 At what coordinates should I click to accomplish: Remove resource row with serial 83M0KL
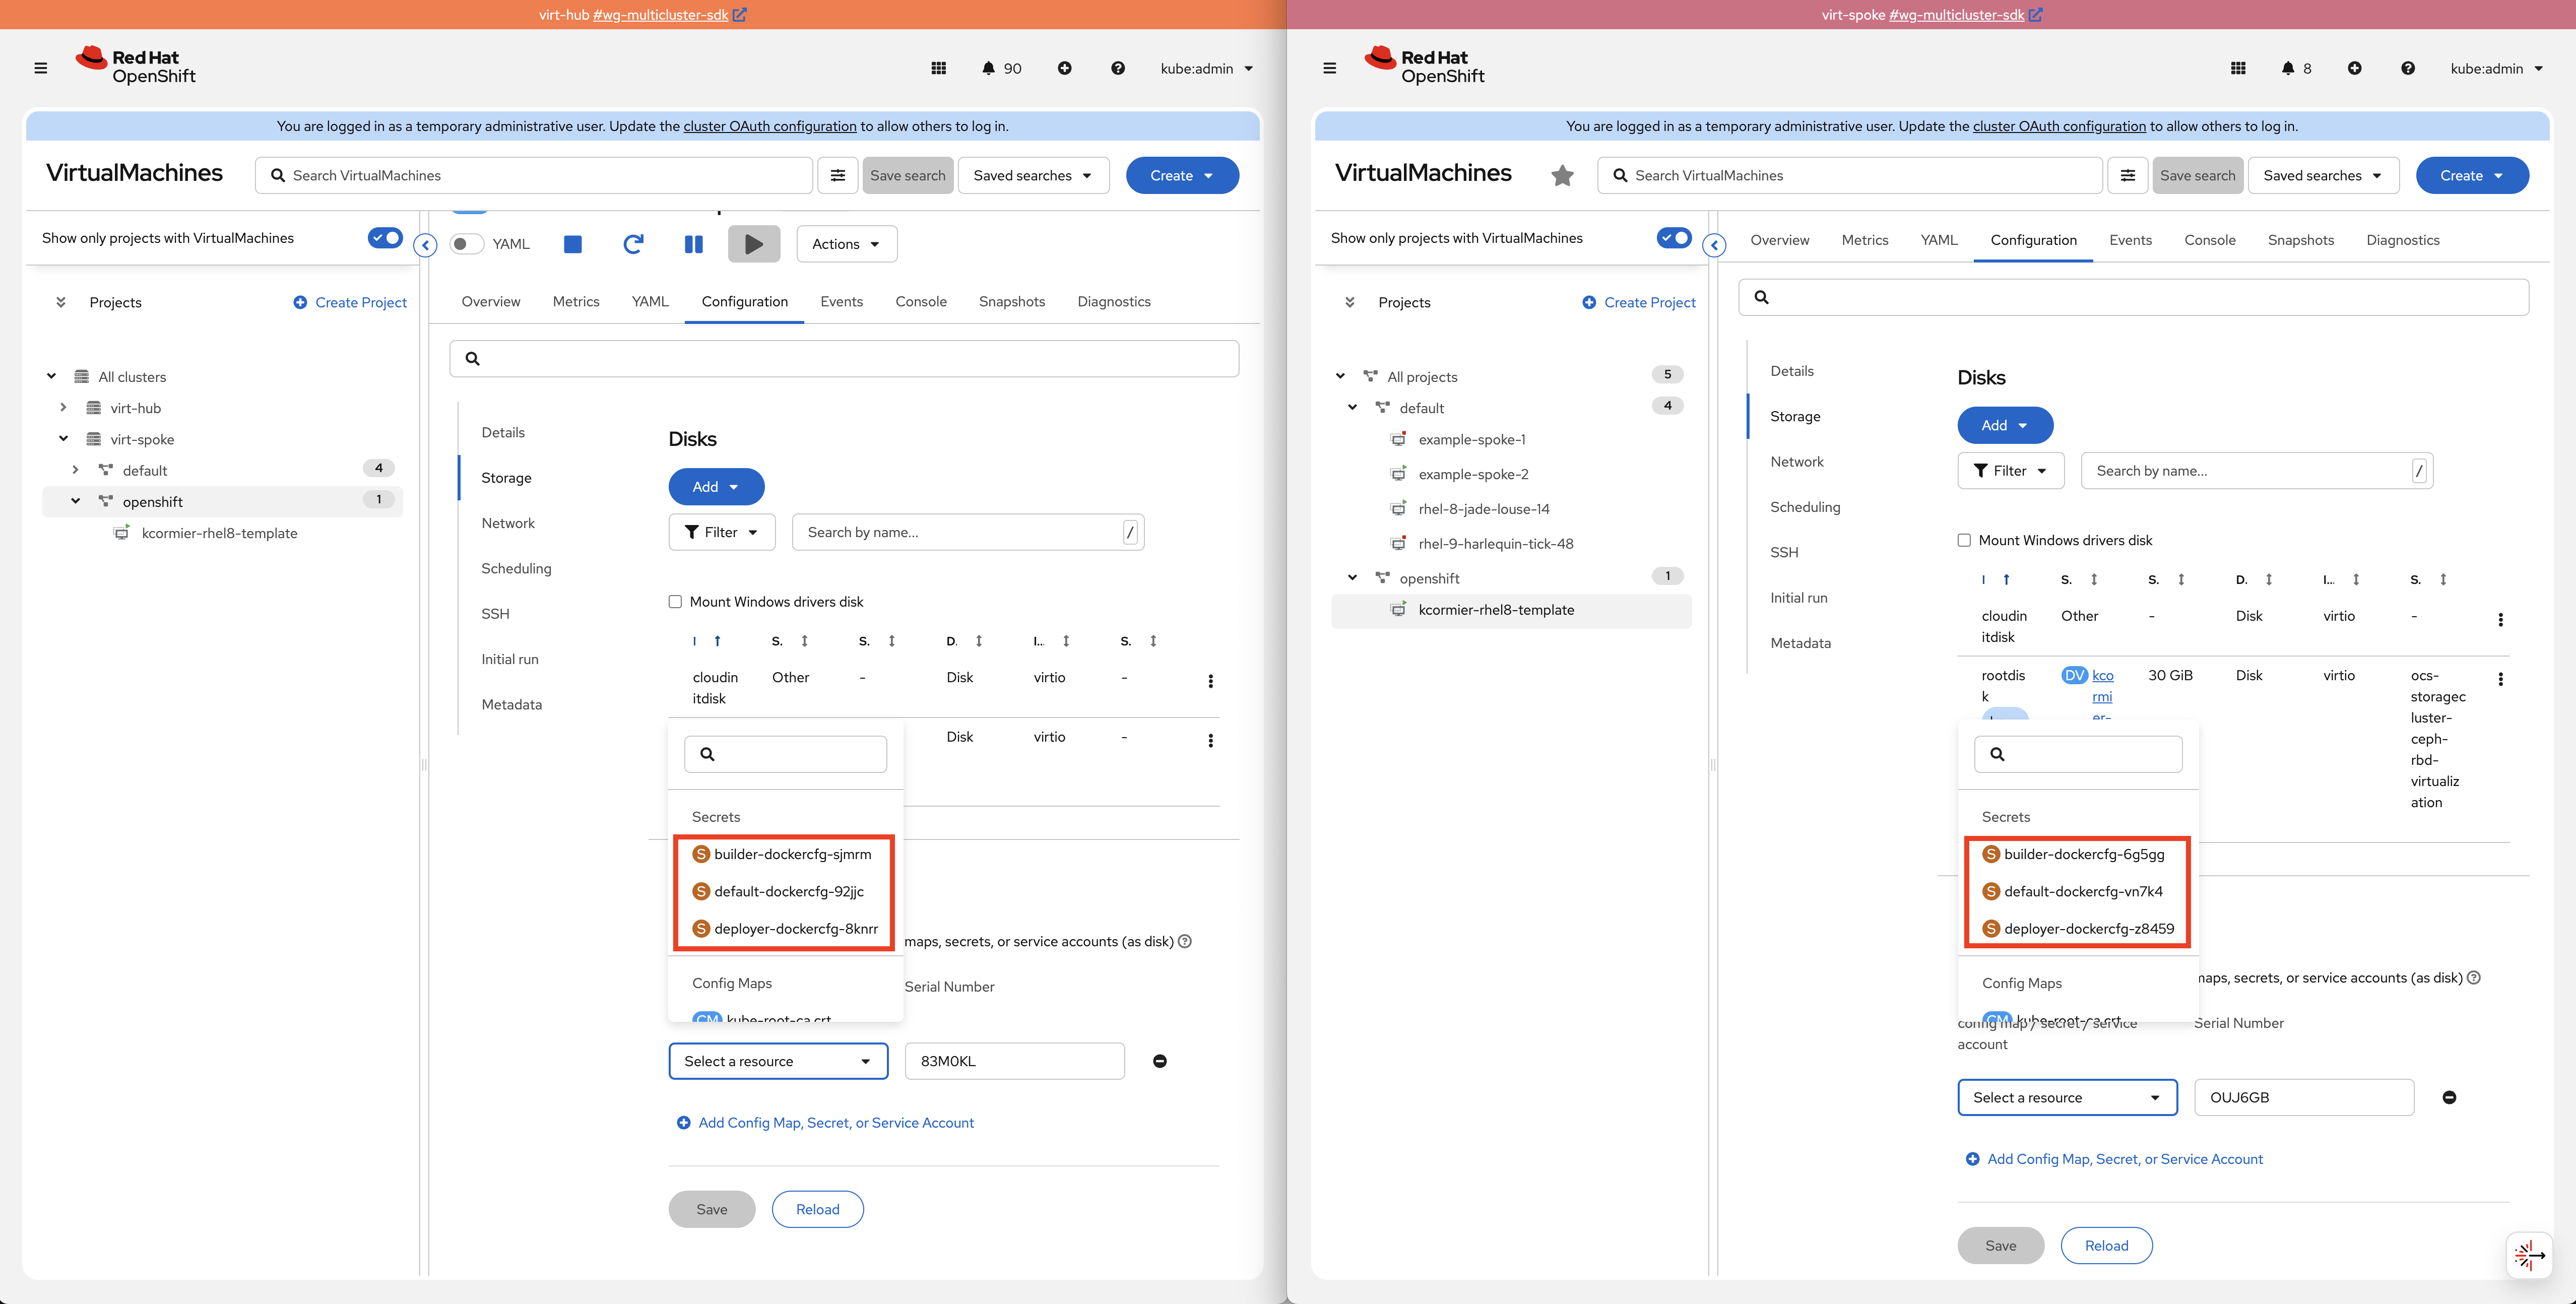(1159, 1061)
